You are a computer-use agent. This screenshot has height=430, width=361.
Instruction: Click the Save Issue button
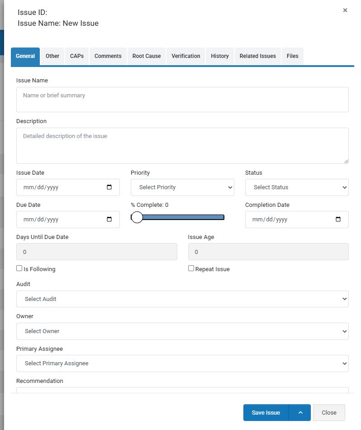[266, 412]
